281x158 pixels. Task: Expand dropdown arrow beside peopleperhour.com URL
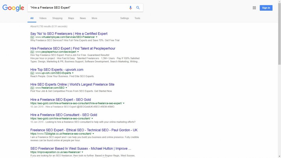point(78,52)
